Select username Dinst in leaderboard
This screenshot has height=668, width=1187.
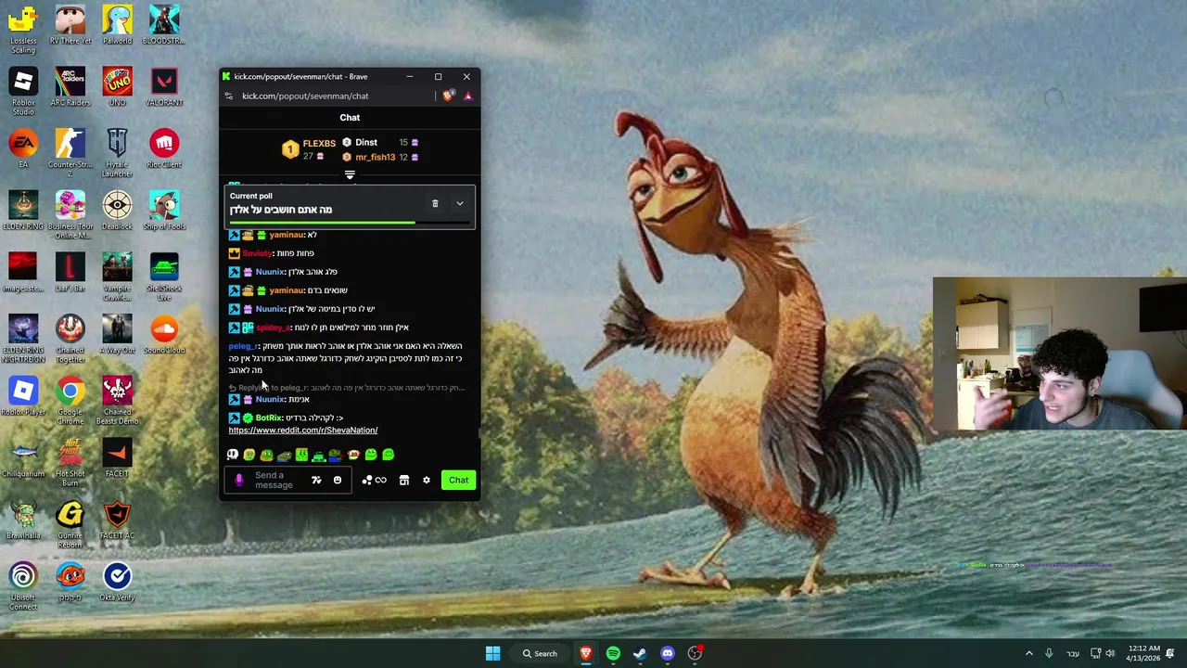pos(366,142)
